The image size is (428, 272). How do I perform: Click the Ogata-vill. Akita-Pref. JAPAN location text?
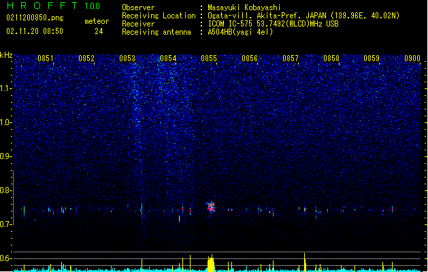303,16
